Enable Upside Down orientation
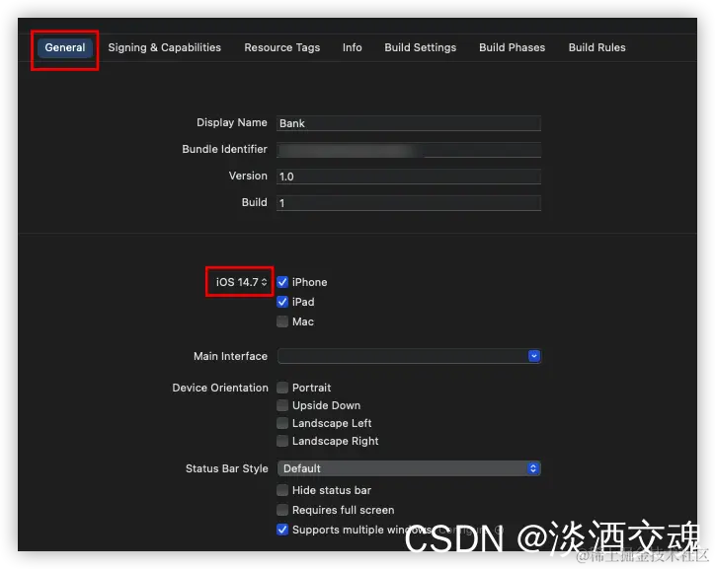The height and width of the screenshot is (569, 715). [282, 405]
